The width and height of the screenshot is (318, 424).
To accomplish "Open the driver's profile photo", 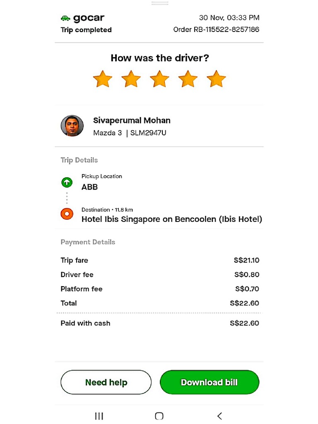I will tap(72, 126).
